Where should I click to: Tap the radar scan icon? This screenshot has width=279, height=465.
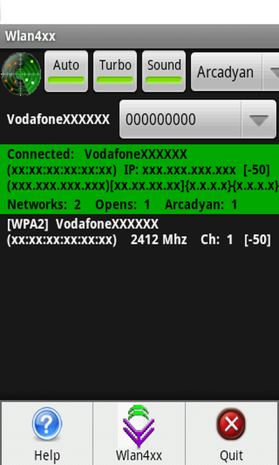click(x=21, y=74)
